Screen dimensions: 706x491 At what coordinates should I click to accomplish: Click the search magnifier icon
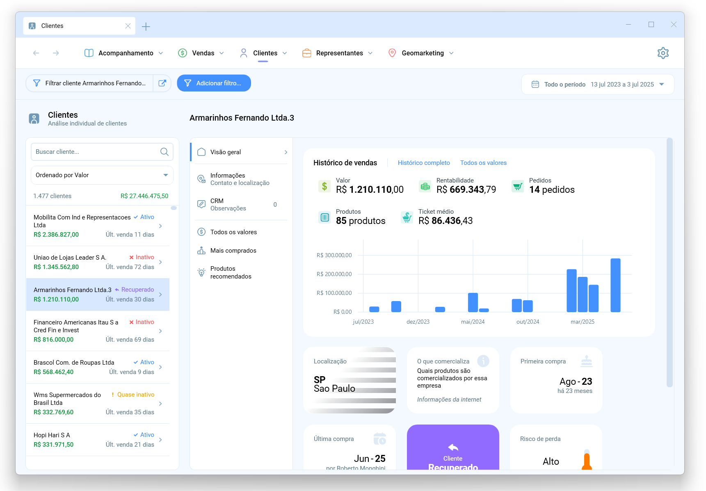[x=165, y=152]
